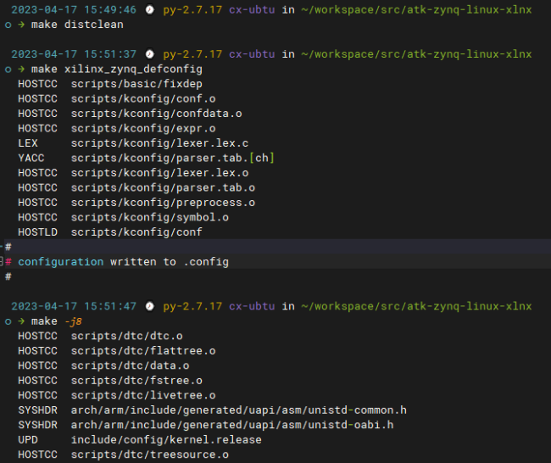Open the scripts/kconfig/parser.tab.[ch] file path

[173, 158]
